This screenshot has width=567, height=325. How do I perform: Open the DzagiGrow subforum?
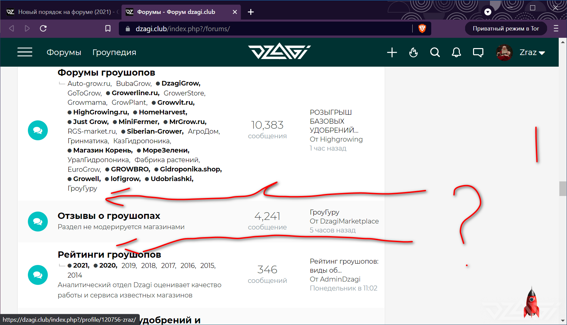tap(181, 84)
